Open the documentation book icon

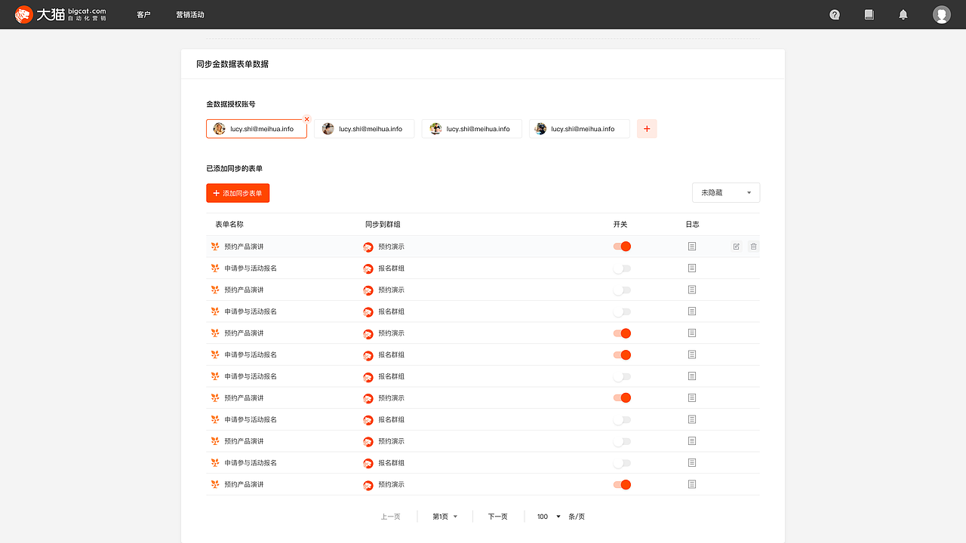click(869, 14)
